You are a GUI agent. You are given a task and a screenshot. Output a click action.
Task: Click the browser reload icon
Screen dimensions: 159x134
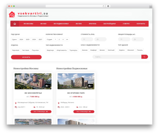click(103, 6)
